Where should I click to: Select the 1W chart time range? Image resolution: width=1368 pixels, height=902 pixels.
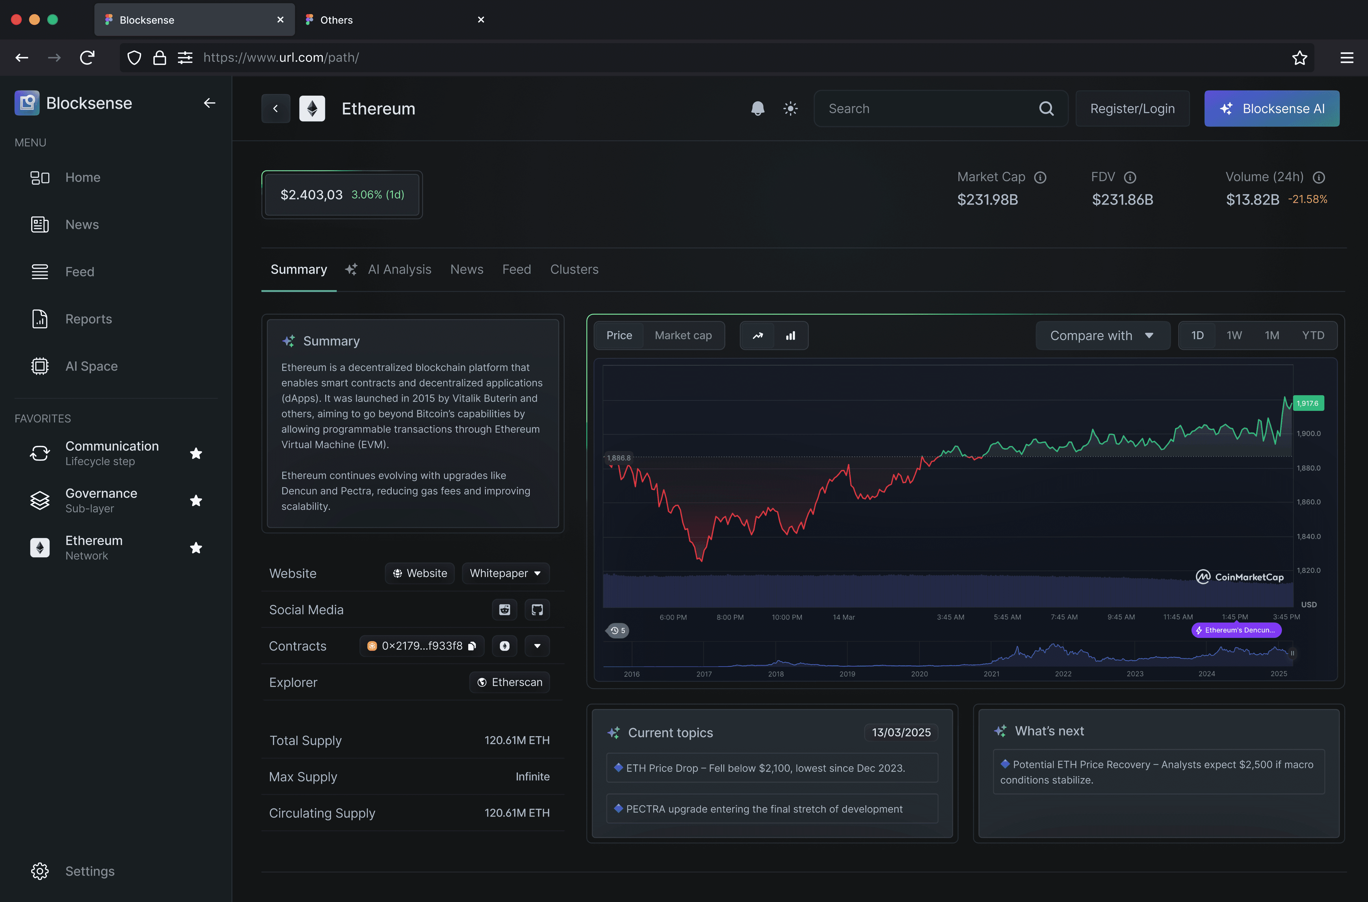[1234, 335]
